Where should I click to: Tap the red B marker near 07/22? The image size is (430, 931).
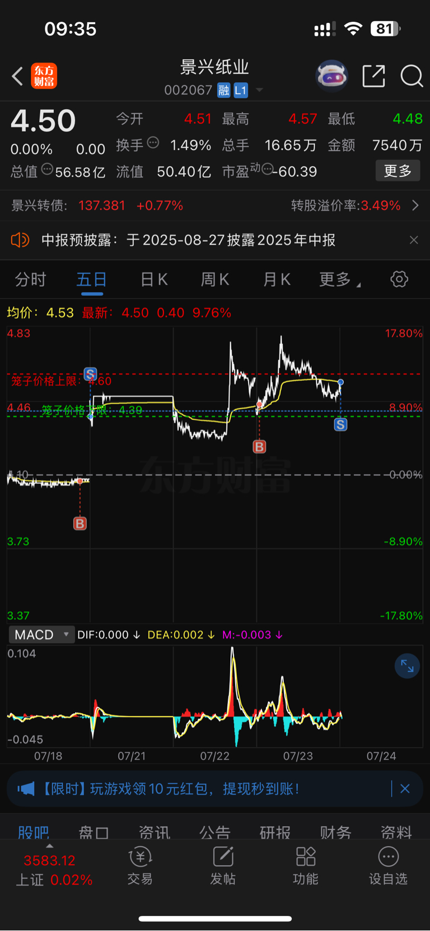point(259,446)
